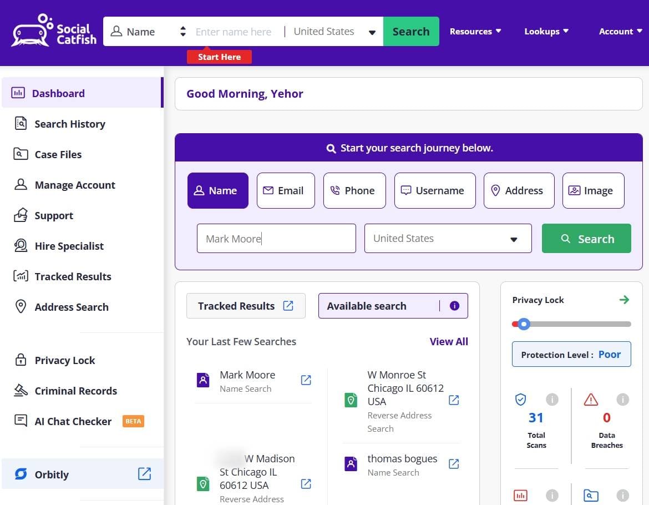Switch to the Username search tab
The image size is (649, 505).
click(435, 190)
